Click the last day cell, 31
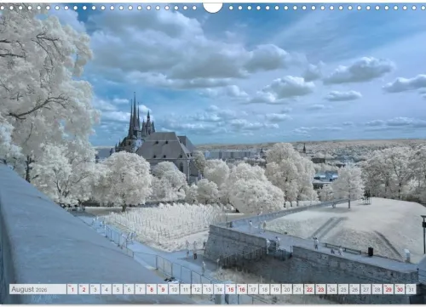Image resolution: width=426 pixels, height=307 pixels. 411,289
